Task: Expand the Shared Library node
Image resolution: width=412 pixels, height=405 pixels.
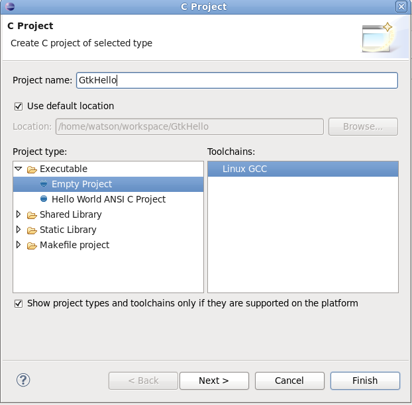Action: tap(19, 214)
